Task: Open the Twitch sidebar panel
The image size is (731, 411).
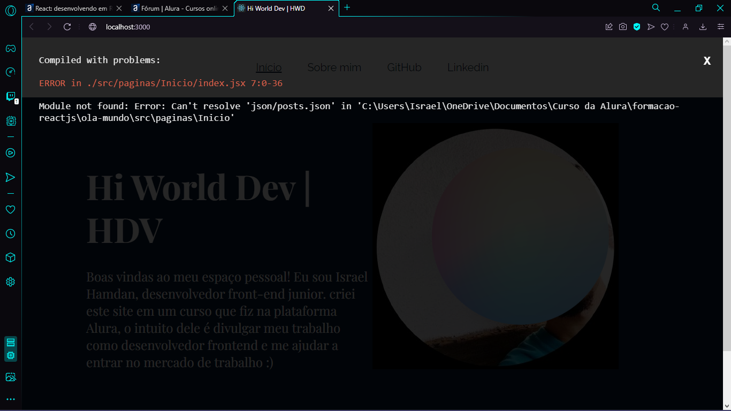Action: click(10, 96)
